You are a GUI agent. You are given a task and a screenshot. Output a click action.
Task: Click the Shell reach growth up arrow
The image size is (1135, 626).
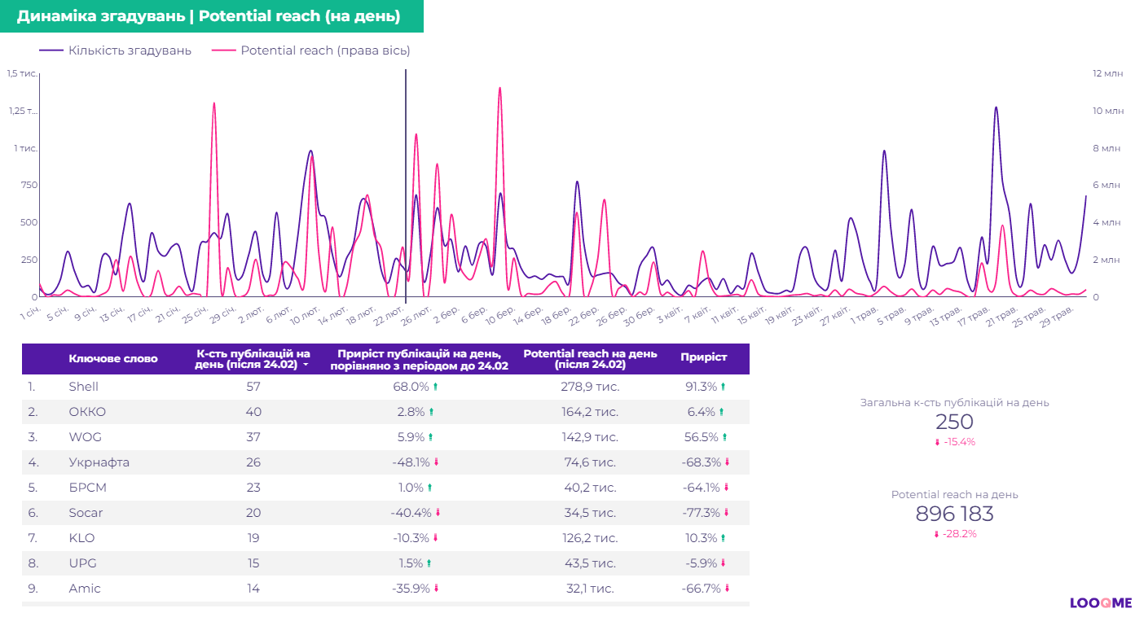(723, 387)
